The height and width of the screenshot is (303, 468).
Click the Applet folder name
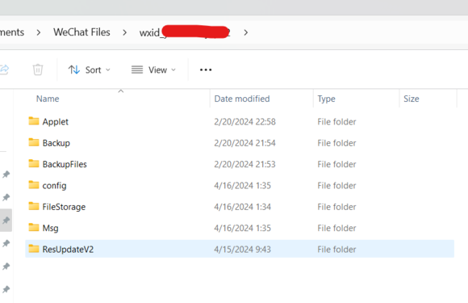pyautogui.click(x=55, y=122)
